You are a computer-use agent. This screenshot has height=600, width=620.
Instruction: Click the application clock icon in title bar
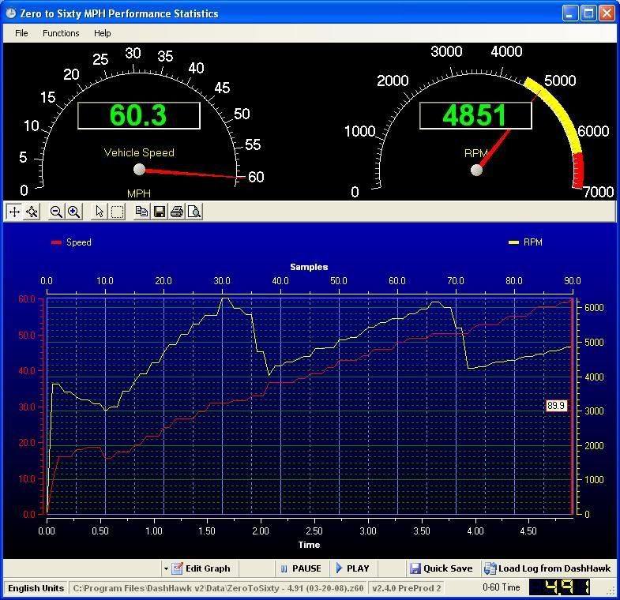pyautogui.click(x=11, y=13)
